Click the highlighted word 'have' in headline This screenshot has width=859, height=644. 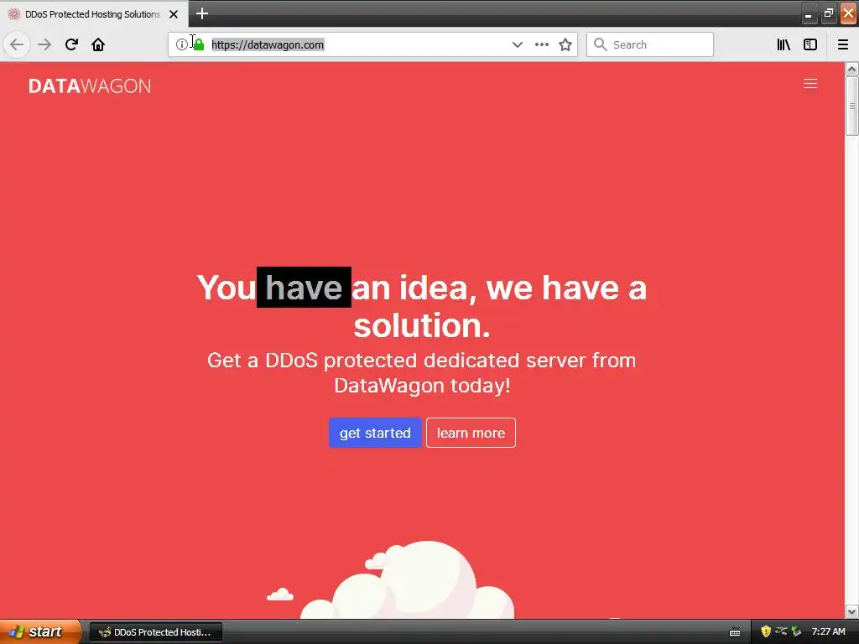[304, 287]
